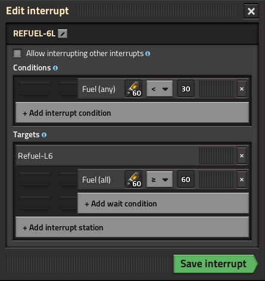265x281 pixels.
Task: Close the Edit interrupt dialog
Action: pyautogui.click(x=251, y=11)
